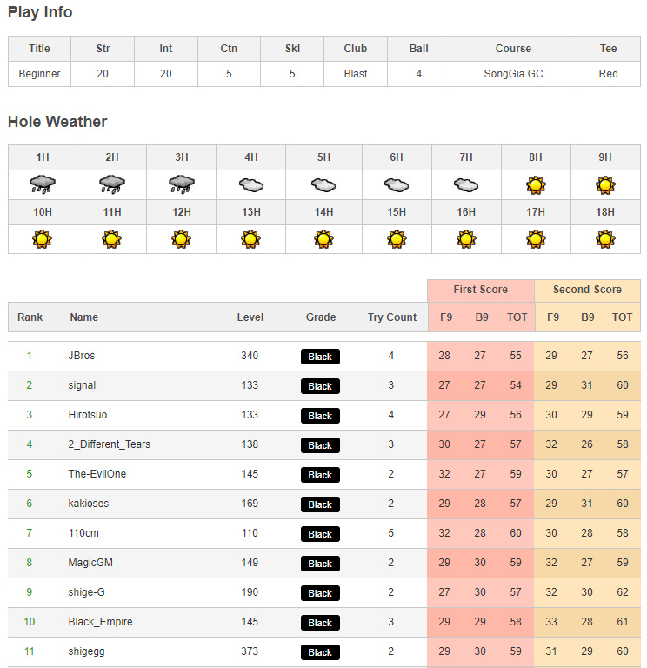Click the sun icon for hole 10H
The width and height of the screenshot is (647, 668).
pos(42,238)
